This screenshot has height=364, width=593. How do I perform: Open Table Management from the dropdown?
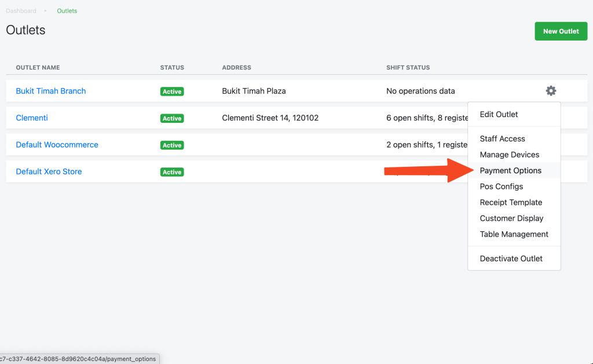point(514,234)
